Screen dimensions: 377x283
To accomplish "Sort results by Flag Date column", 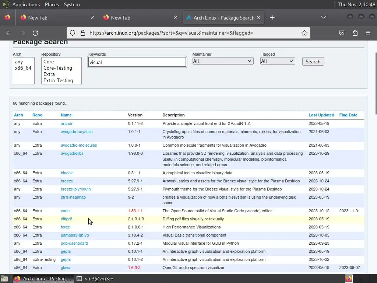I will coord(348,115).
